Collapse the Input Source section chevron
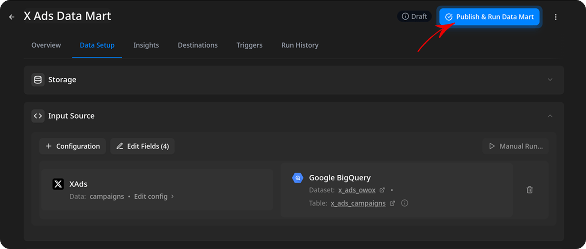 (550, 116)
